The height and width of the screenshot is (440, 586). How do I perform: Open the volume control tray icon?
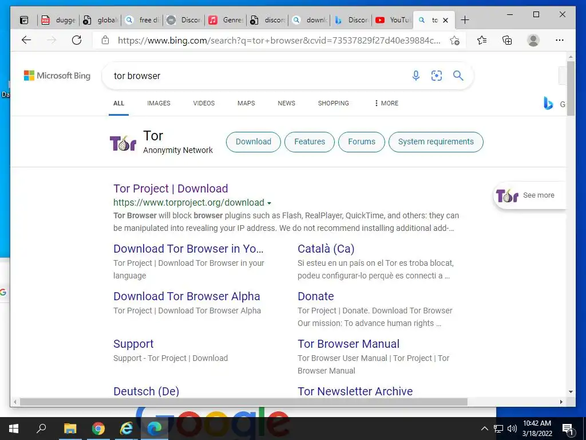pyautogui.click(x=512, y=429)
